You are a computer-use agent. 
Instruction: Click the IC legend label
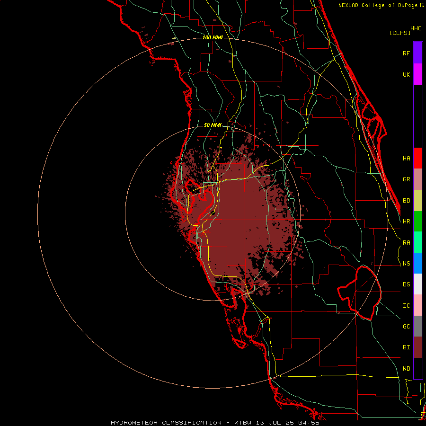tap(406, 306)
